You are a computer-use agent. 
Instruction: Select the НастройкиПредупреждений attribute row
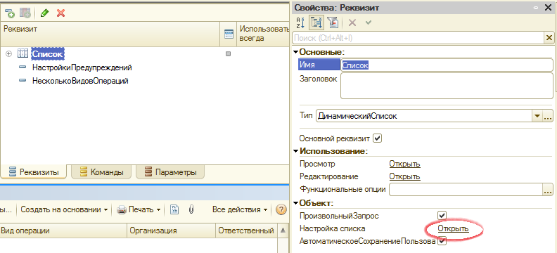click(x=82, y=67)
